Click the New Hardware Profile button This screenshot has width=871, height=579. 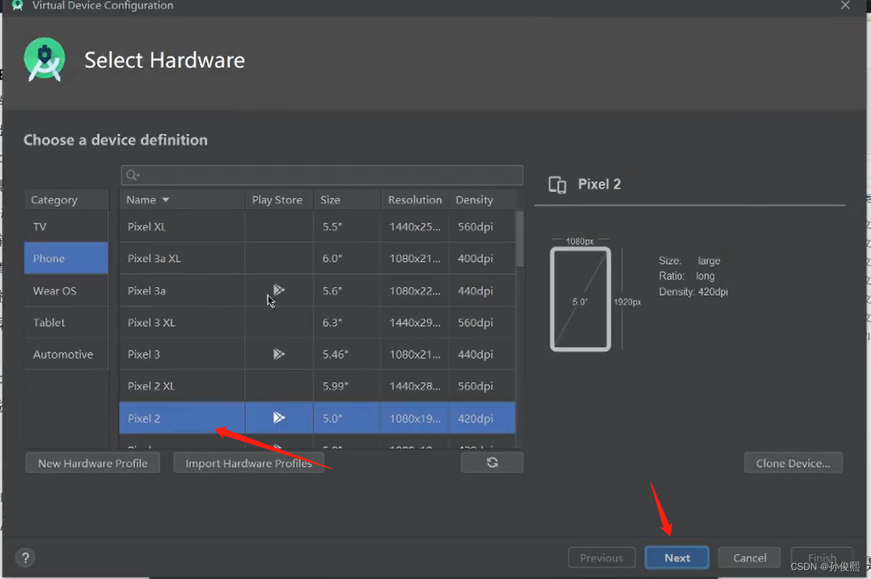pos(93,463)
